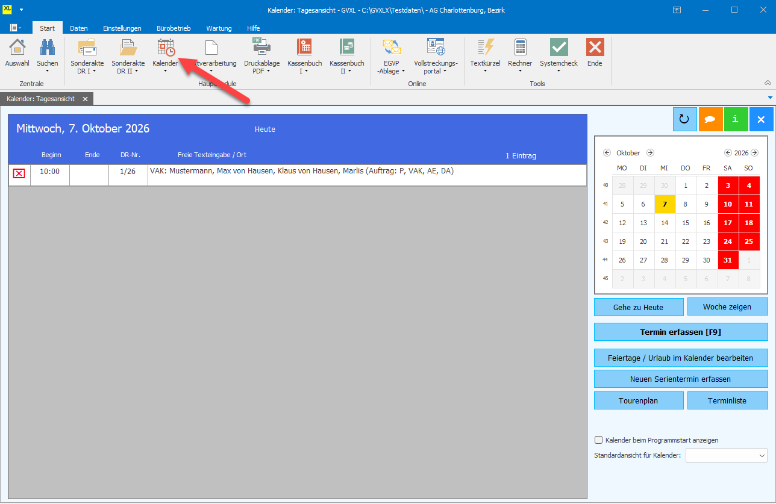The width and height of the screenshot is (776, 504).
Task: Click Termin erfassen [F9]
Action: [x=681, y=332]
